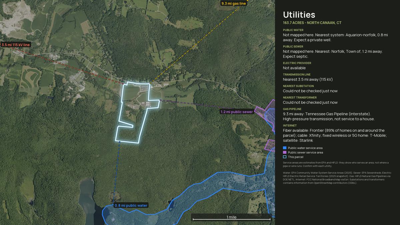Viewport: 400px width, 225px height.
Task: Click the 163.7 ACRES - NORTH CANAAN, CT subtitle
Action: [312, 23]
